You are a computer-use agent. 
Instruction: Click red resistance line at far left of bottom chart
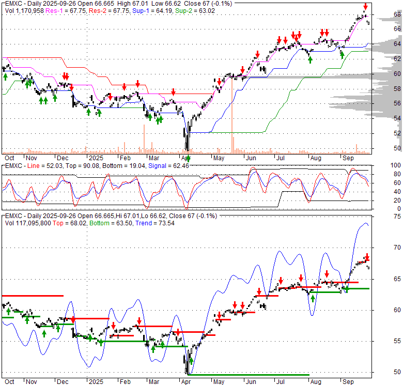[33, 296]
